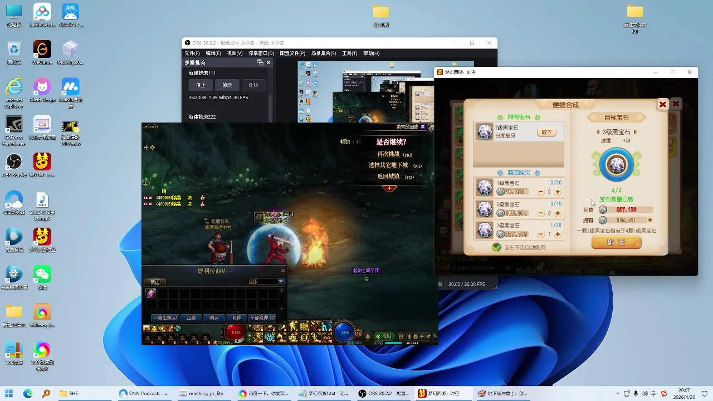Image resolution: width=713 pixels, height=401 pixels.
Task: Choose 选择其它地下城 (F11) option
Action: (x=395, y=165)
